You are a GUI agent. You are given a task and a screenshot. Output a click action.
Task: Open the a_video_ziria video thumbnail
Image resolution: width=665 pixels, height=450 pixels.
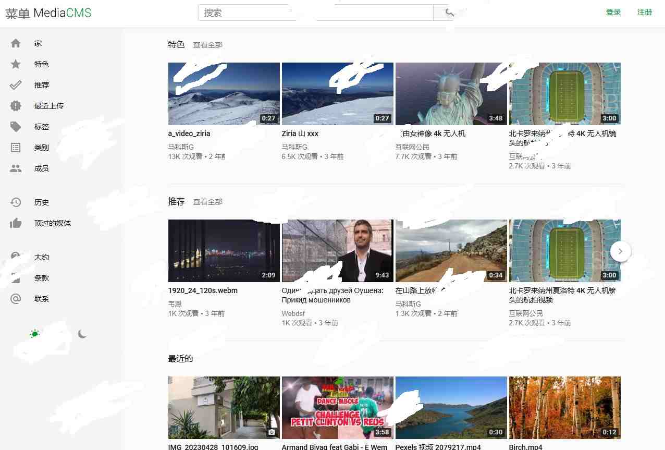coord(224,94)
